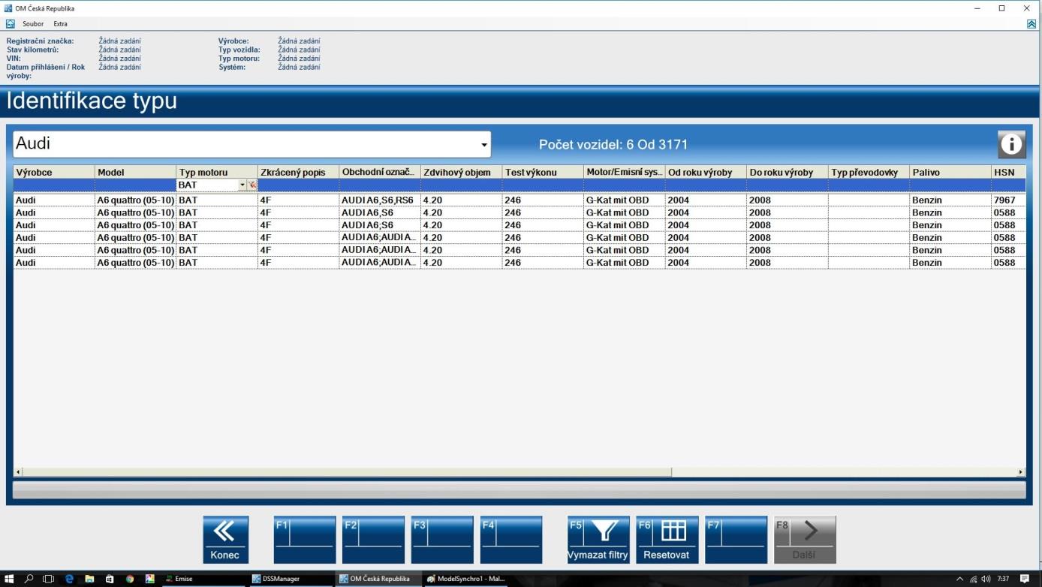Click the taskbar search magnifier icon

pyautogui.click(x=29, y=579)
